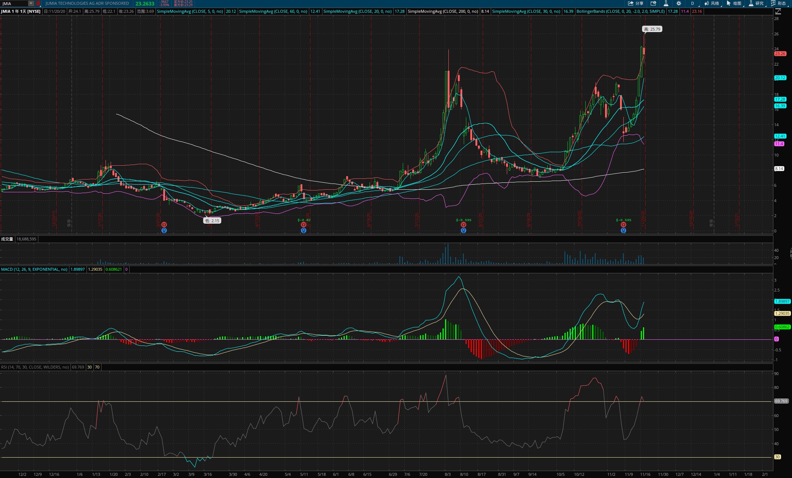Expand the JMIA symbol dropdown arrow

pos(31,3)
